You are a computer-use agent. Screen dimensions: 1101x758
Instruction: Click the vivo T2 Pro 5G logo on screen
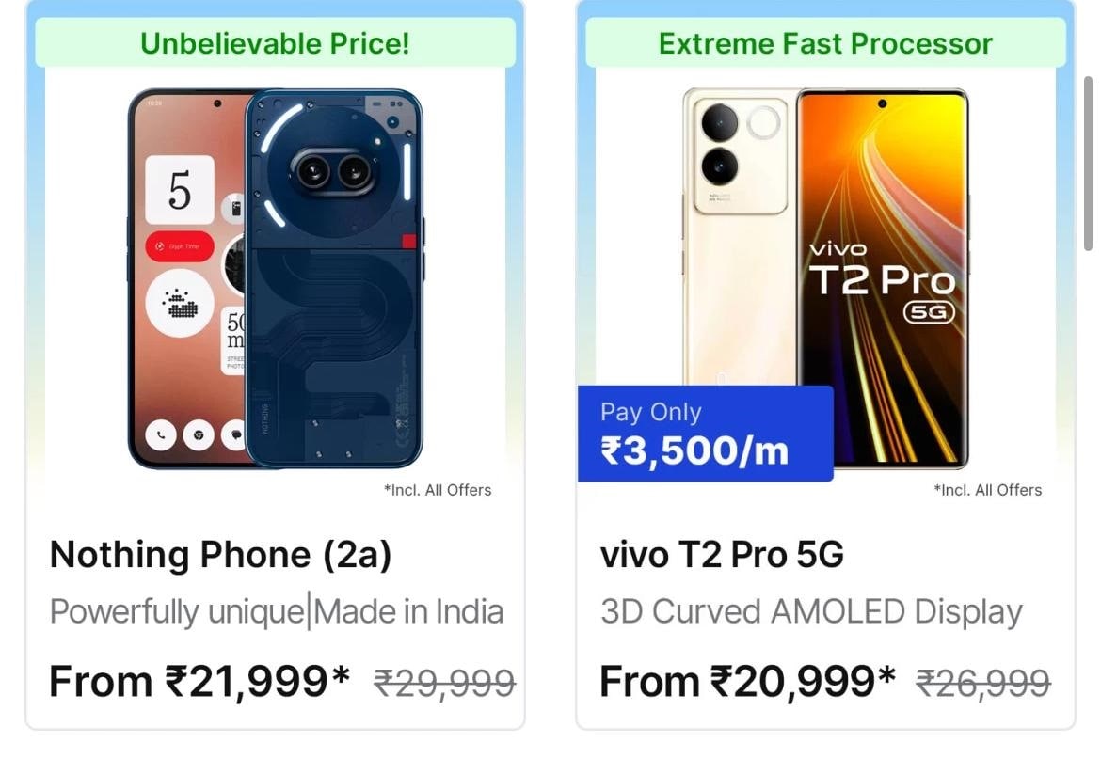point(882,281)
